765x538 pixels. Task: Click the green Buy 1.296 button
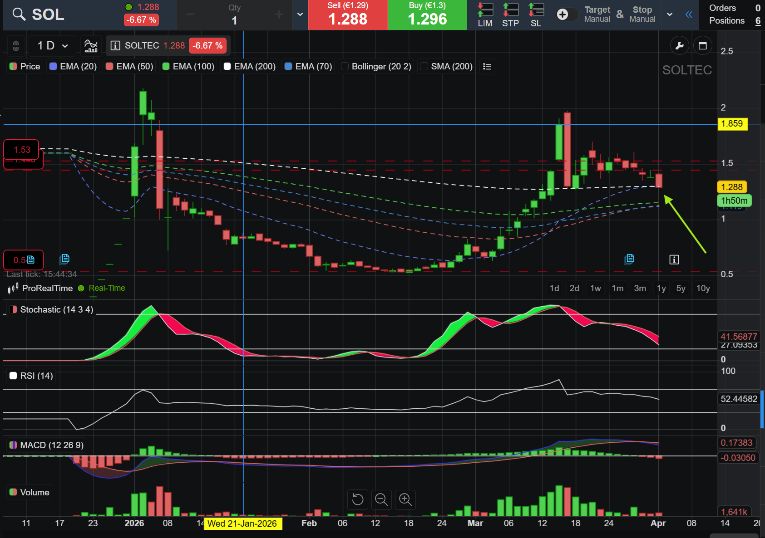[x=427, y=15]
